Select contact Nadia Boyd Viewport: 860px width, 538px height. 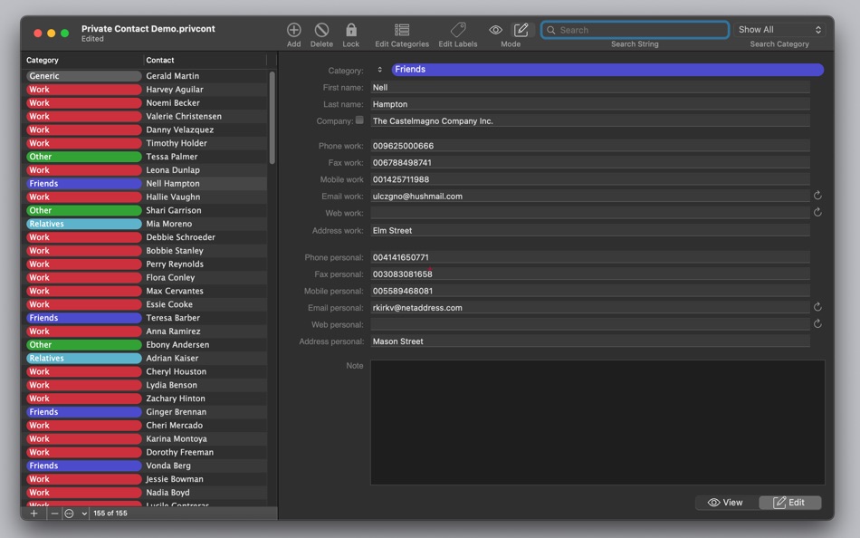pos(167,493)
